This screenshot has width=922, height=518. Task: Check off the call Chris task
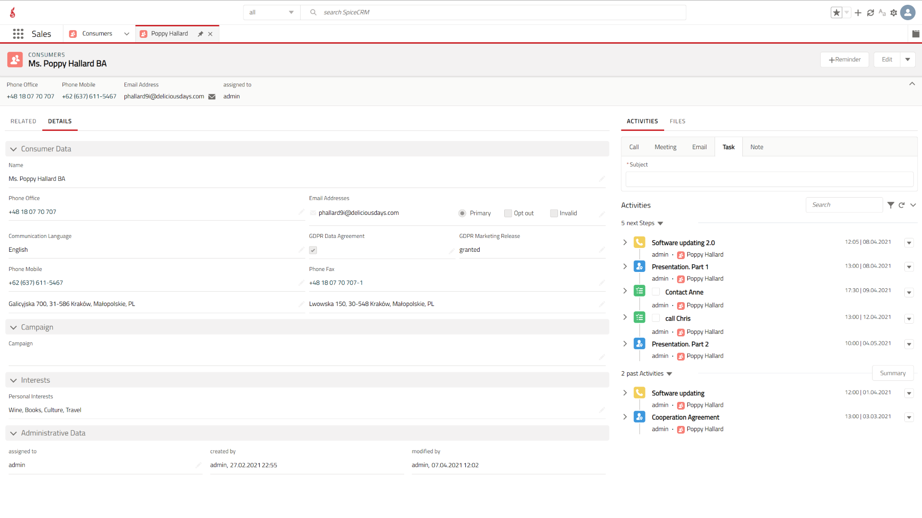(656, 318)
